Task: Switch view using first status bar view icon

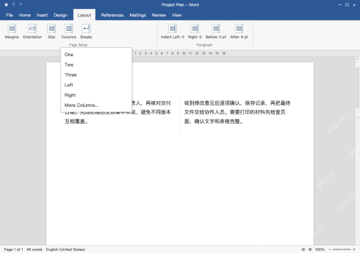Action: [303, 249]
